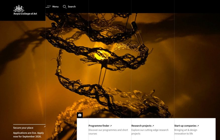Click the Royal College of Art wordmark text
Image resolution: width=220 pixels, height=140 pixels.
tap(25, 14)
